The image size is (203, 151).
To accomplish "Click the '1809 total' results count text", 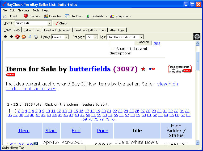I will (x=33, y=105).
